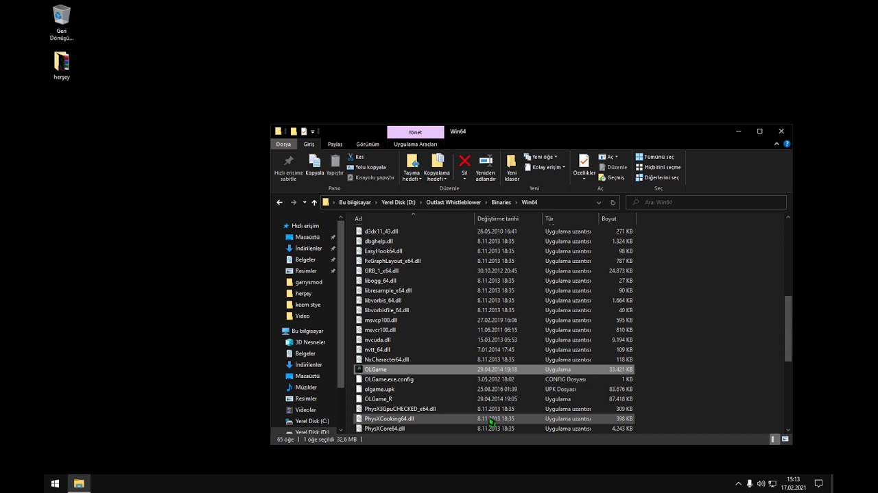This screenshot has height=493, width=878.
Task: Collapse the Bu bilgisayar tree node
Action: (x=279, y=331)
